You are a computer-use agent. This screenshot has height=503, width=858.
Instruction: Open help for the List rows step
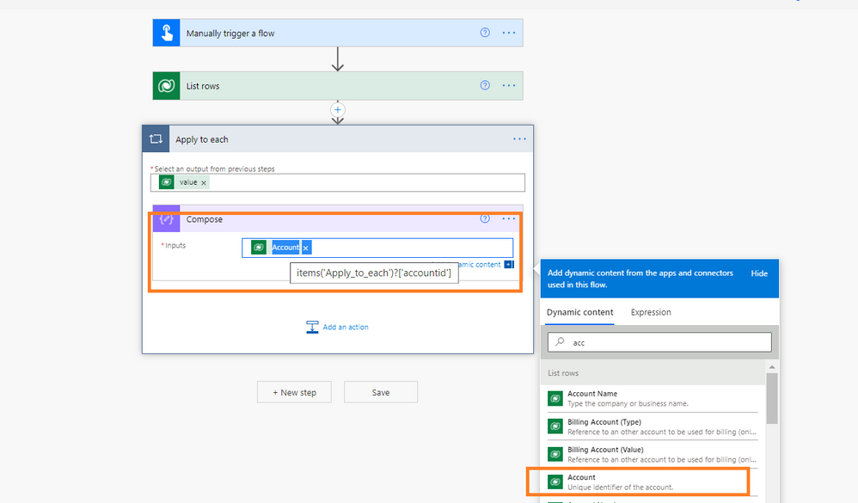click(x=485, y=85)
